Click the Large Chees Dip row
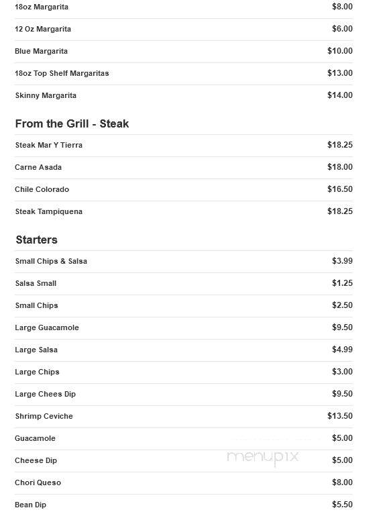 184,394
